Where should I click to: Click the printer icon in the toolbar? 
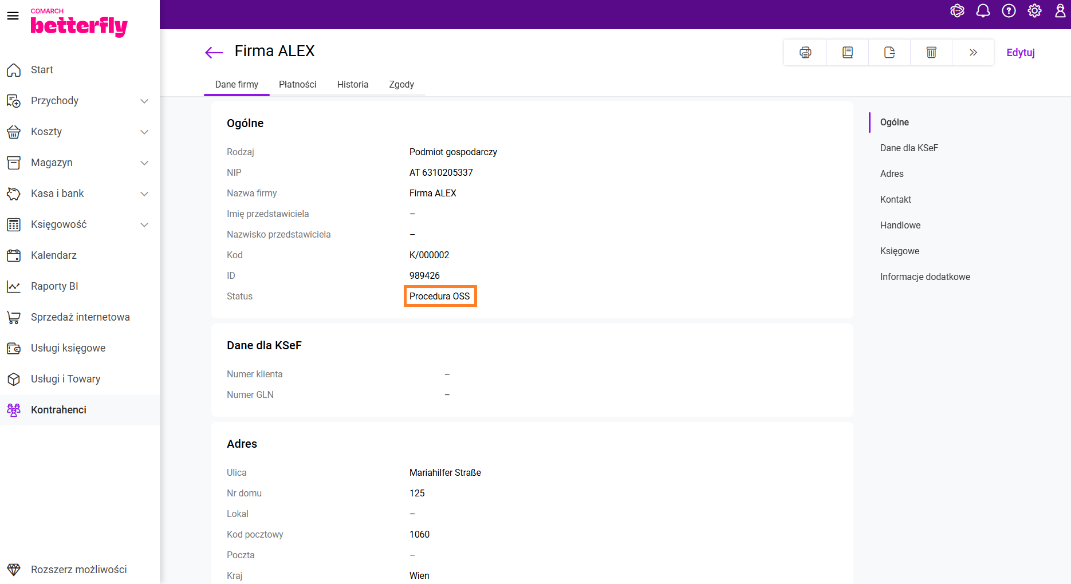coord(805,53)
